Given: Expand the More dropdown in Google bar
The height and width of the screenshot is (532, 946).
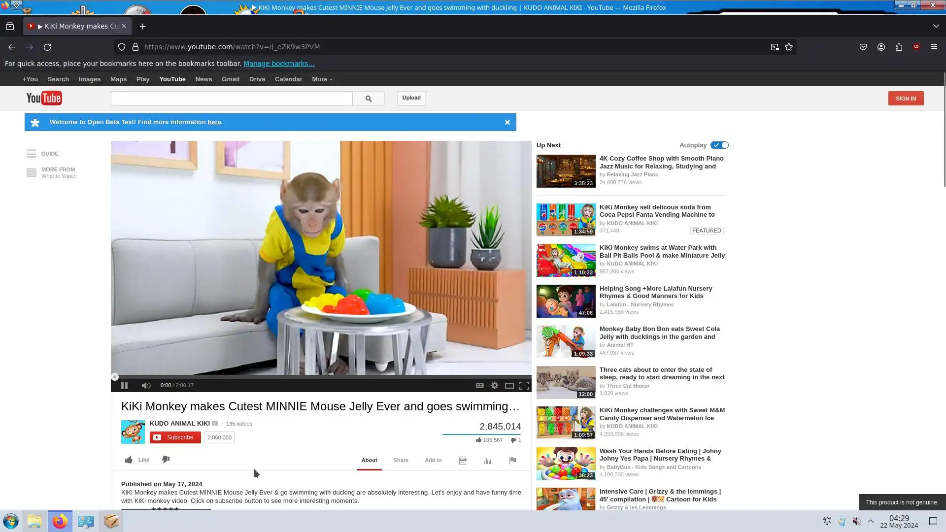Looking at the screenshot, I should 322,79.
